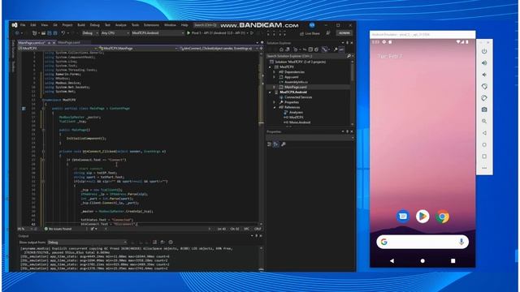Select the Analyzers reference item
520x292 pixels.
tap(296, 112)
